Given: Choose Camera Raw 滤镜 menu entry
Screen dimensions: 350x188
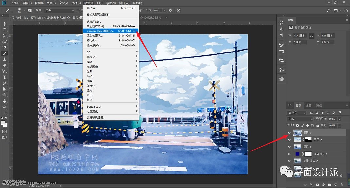Looking at the screenshot, I should pyautogui.click(x=111, y=31).
